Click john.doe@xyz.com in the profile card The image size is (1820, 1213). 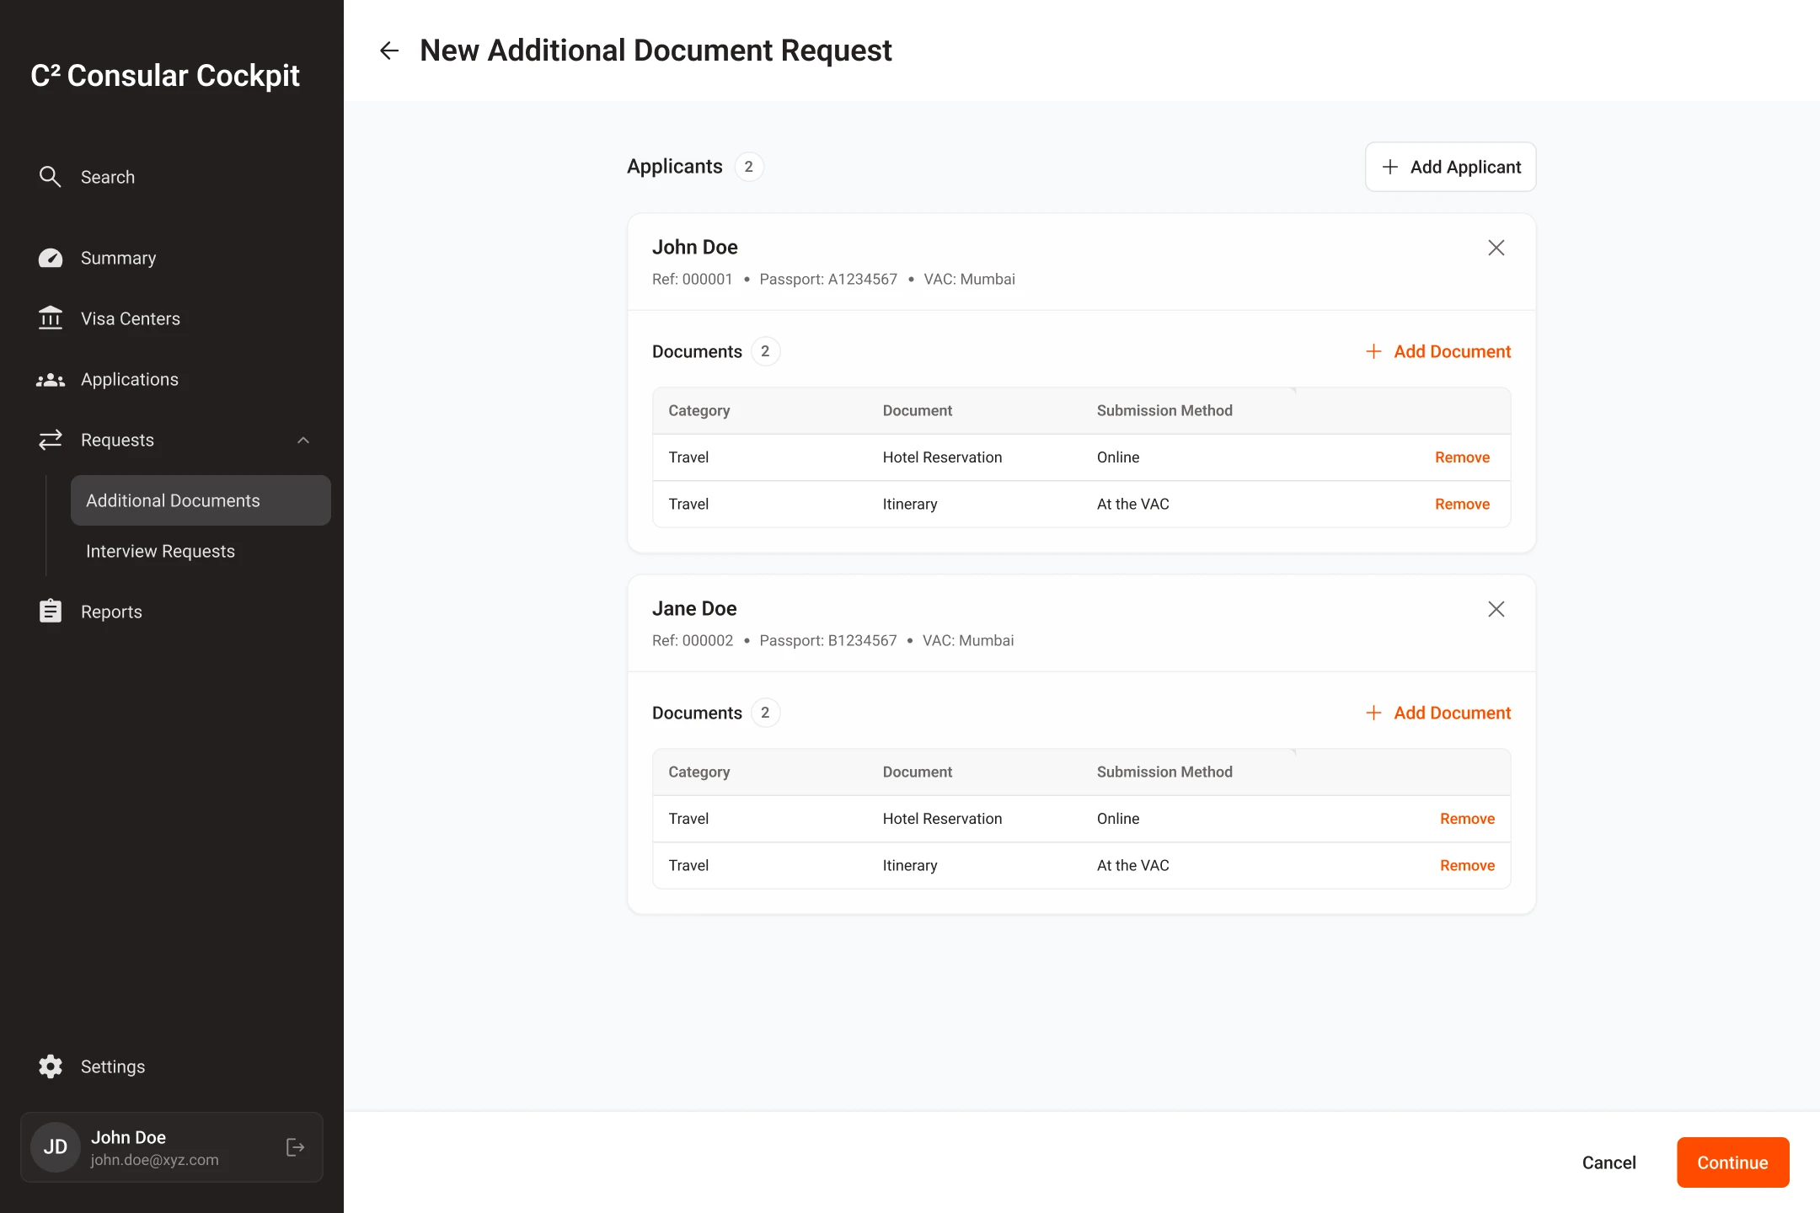[x=154, y=1160]
